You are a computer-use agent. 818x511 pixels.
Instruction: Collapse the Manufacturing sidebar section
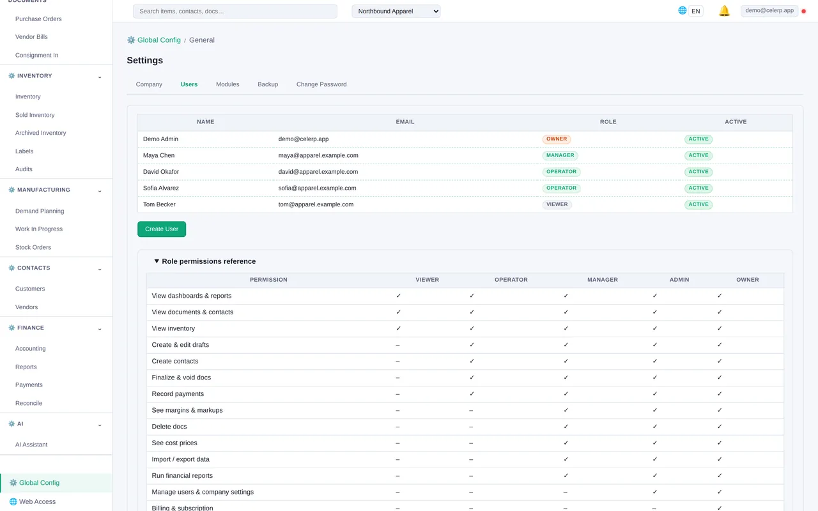[x=100, y=190]
